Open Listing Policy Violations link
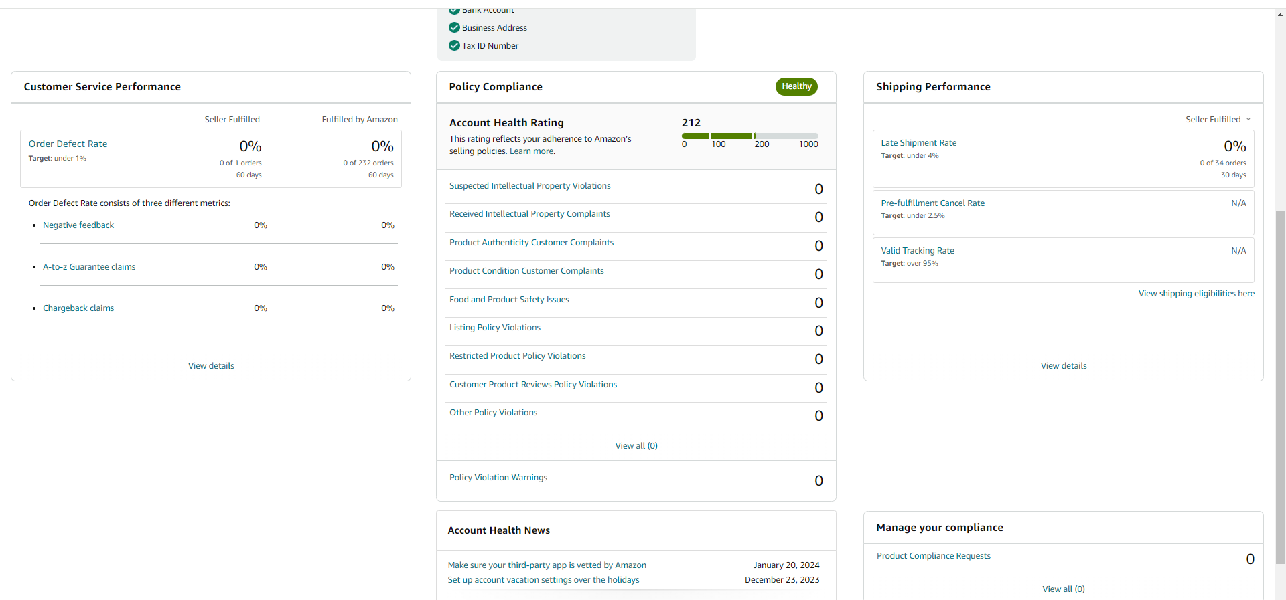 tap(495, 328)
